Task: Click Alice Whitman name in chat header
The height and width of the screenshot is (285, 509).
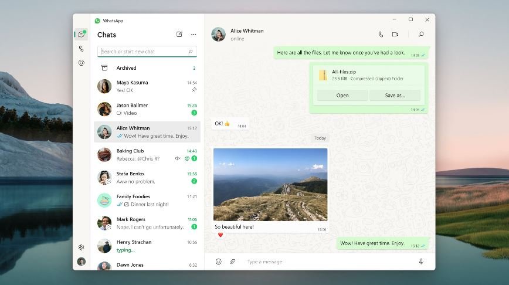Action: click(x=247, y=31)
